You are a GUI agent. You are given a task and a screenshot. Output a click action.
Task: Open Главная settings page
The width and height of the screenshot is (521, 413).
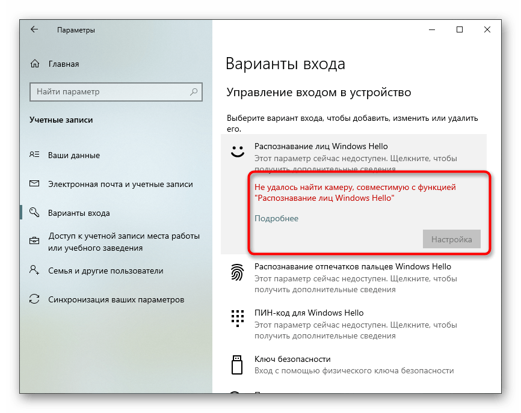[64, 64]
